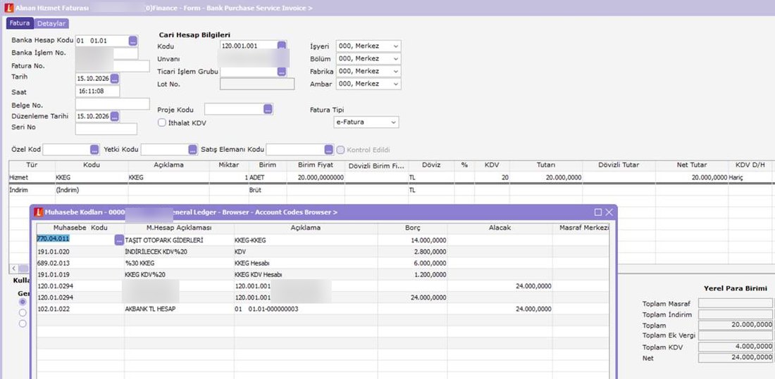Click the Hariç KDV cell
Viewport: 775px width, 379px height.
click(750, 177)
